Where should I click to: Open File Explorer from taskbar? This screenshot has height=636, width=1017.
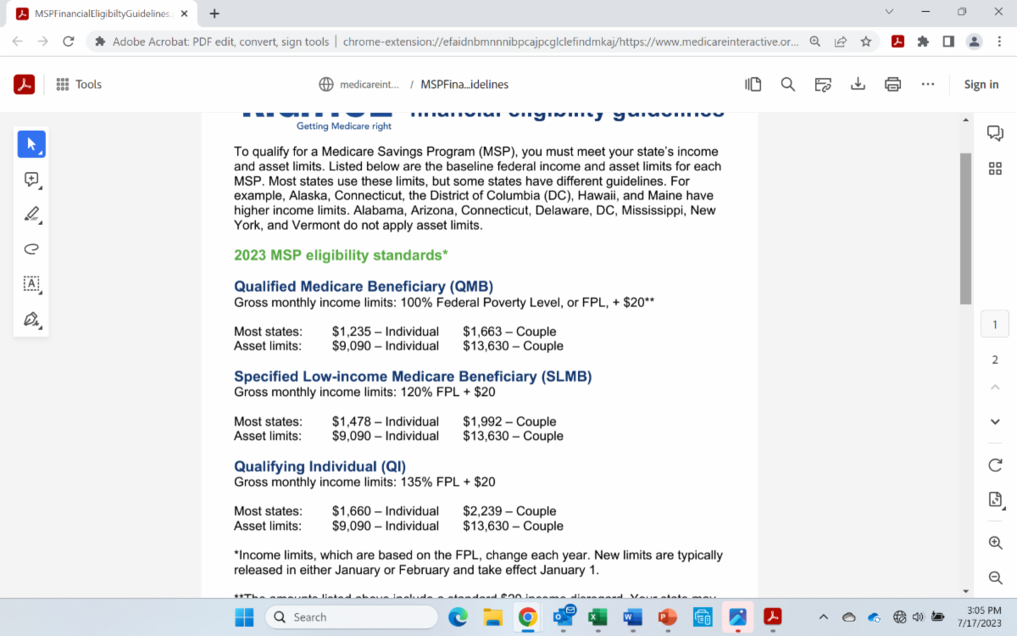[493, 616]
